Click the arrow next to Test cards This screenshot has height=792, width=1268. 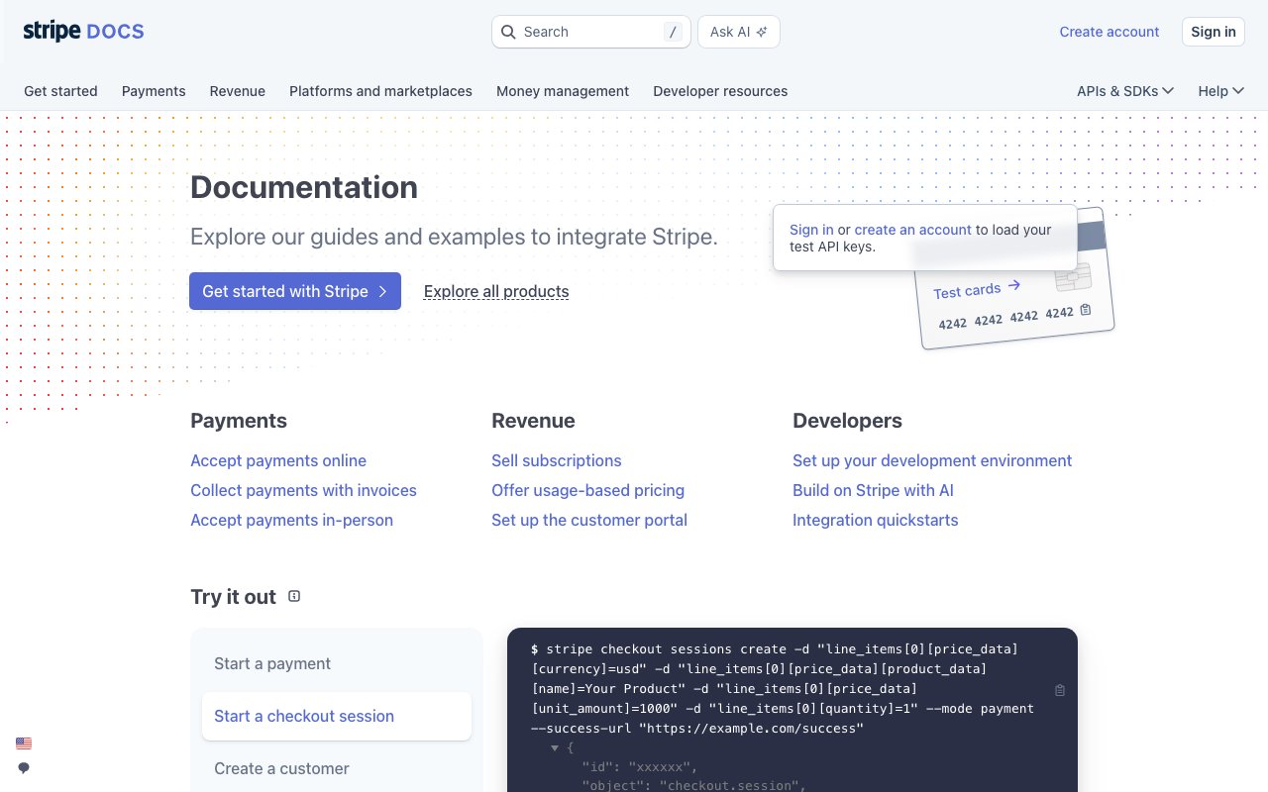1013,286
